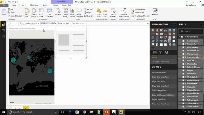The width and height of the screenshot is (204, 115).
Task: Open the New Page dropdown
Action: (66, 13)
